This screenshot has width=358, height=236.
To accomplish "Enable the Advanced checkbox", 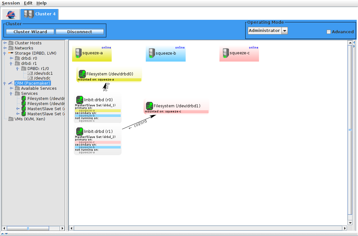I will click(x=329, y=32).
